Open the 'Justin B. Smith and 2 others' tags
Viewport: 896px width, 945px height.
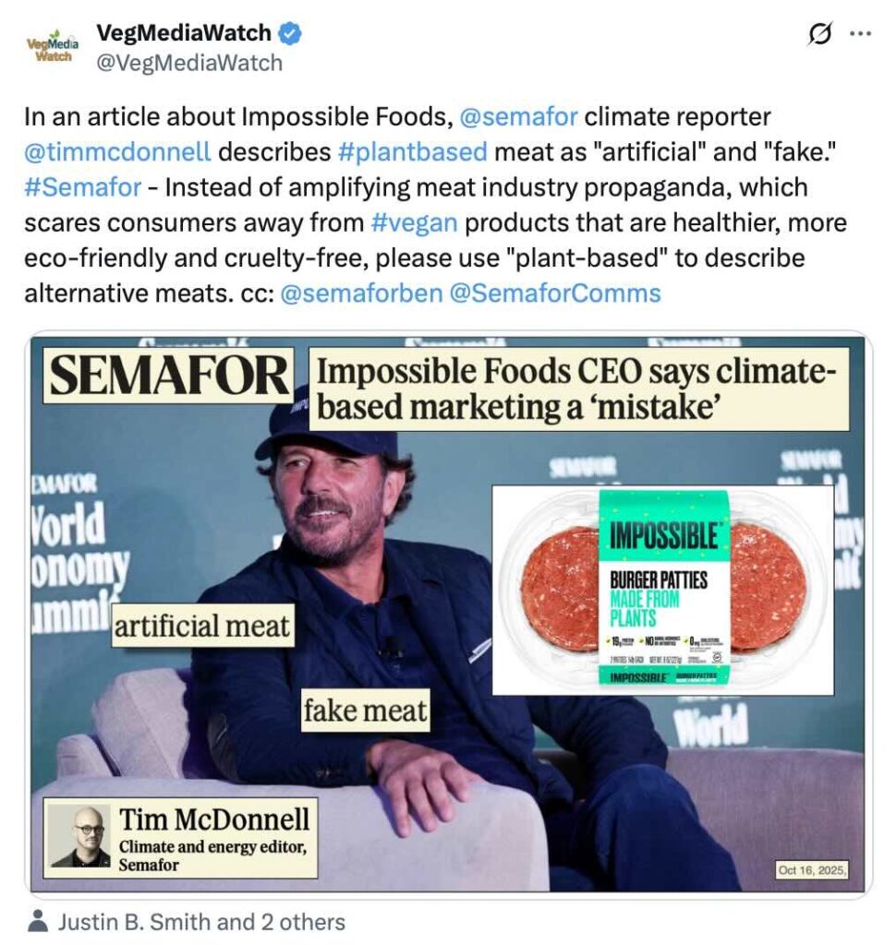pos(201,921)
